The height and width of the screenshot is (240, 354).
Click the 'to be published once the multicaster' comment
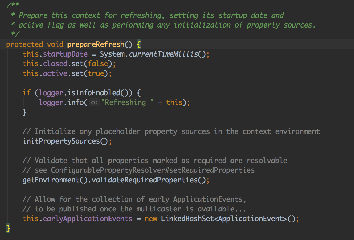pyautogui.click(x=134, y=209)
